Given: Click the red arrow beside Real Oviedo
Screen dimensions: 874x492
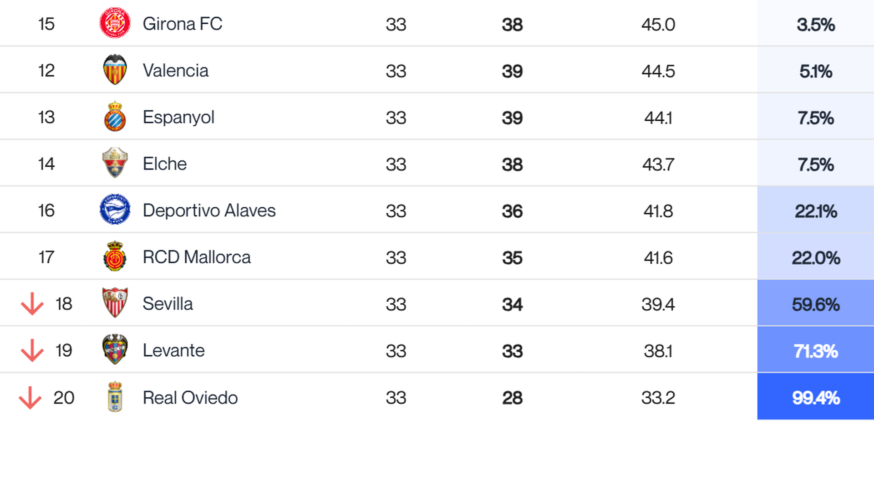Looking at the screenshot, I should tap(30, 398).
